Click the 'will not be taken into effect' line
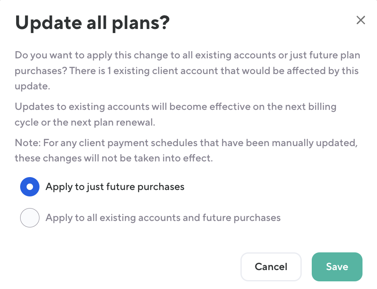The image size is (377, 289). [114, 158]
